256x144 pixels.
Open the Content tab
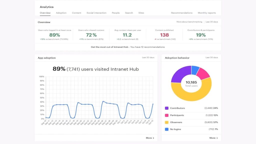[76, 13]
